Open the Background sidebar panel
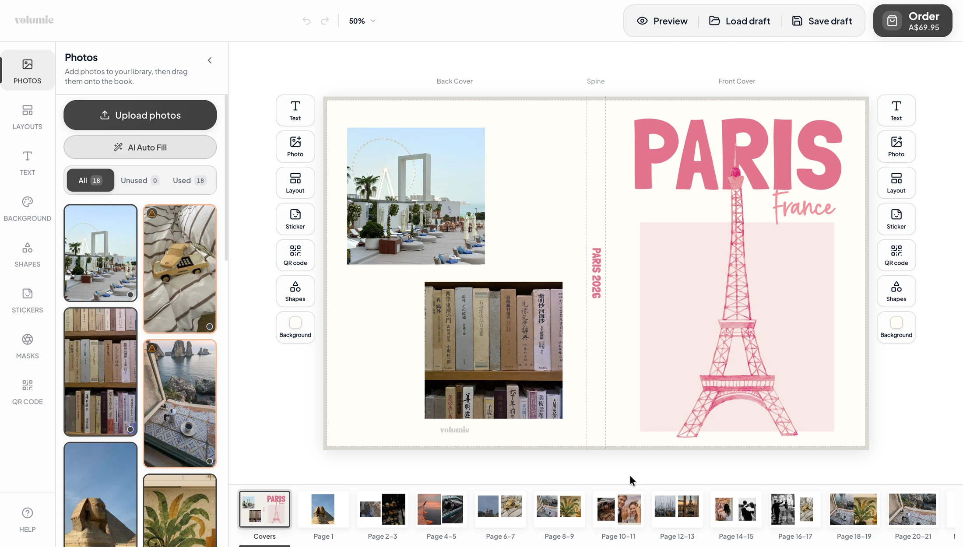Image resolution: width=963 pixels, height=547 pixels. (27, 209)
